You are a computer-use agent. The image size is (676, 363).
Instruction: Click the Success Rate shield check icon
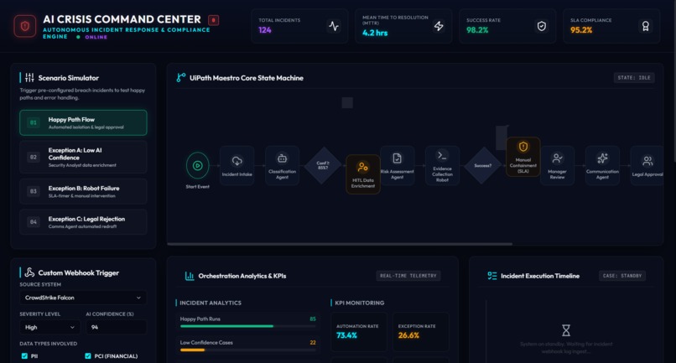coord(542,26)
